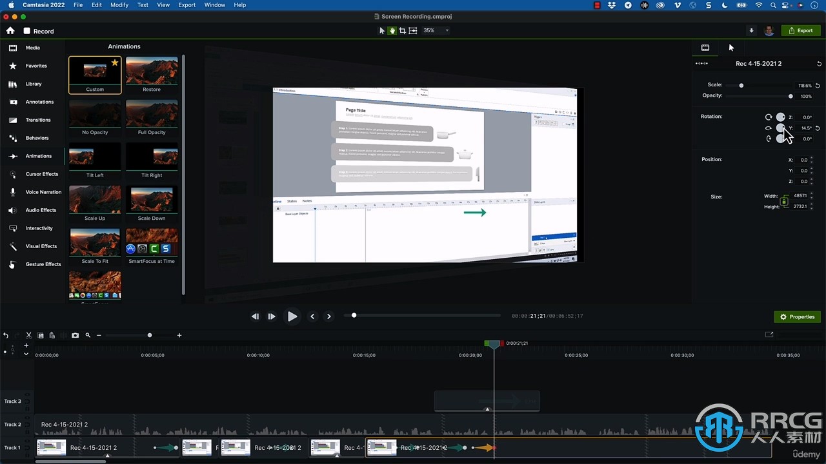Click the Paste icon on timeline toolbar

tap(52, 335)
